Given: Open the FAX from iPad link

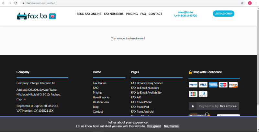Looking at the screenshot, I should click(140, 107).
